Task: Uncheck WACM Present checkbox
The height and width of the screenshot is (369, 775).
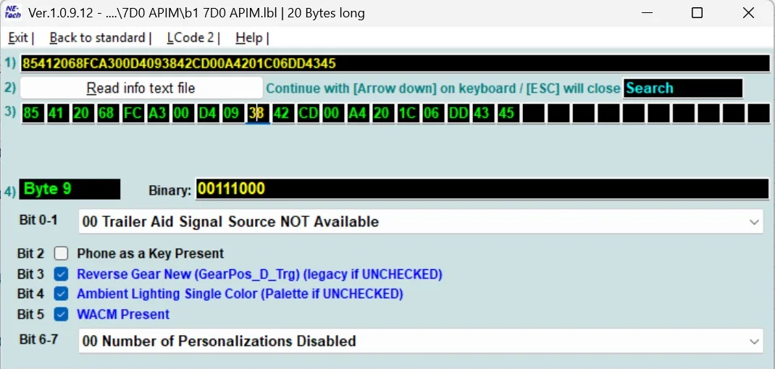Action: click(62, 314)
